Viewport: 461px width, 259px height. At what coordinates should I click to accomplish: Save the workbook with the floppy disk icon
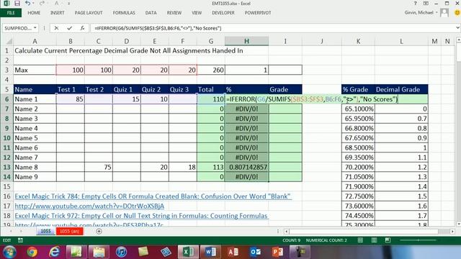pyautogui.click(x=17, y=4)
